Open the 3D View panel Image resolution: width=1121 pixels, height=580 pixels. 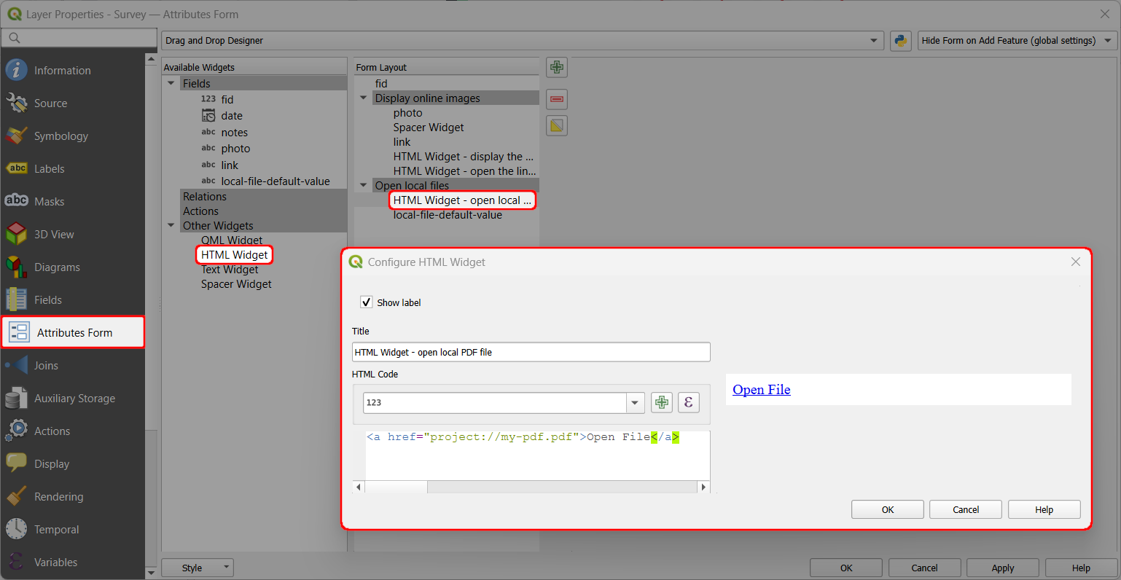tap(55, 234)
